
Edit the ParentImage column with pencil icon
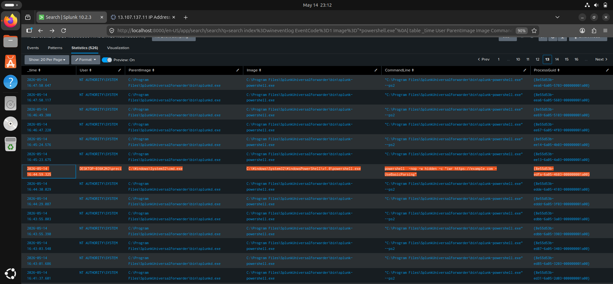238,70
